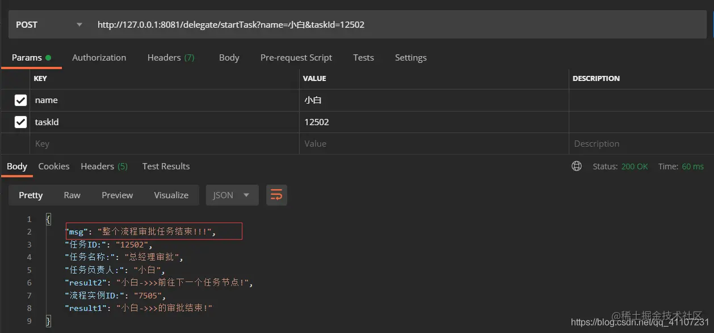The width and height of the screenshot is (714, 333).
Task: Show the response Cookies tab
Action: [x=54, y=166]
